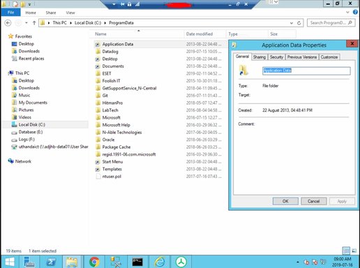Open Internet Explorer from the taskbar
Screen dimensions: 360x268
pos(160,262)
